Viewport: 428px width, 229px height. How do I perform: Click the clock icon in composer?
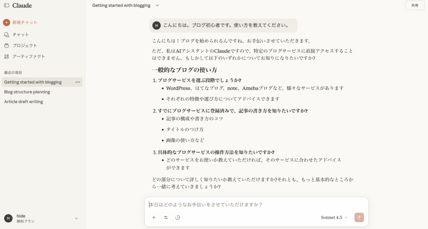[178, 217]
